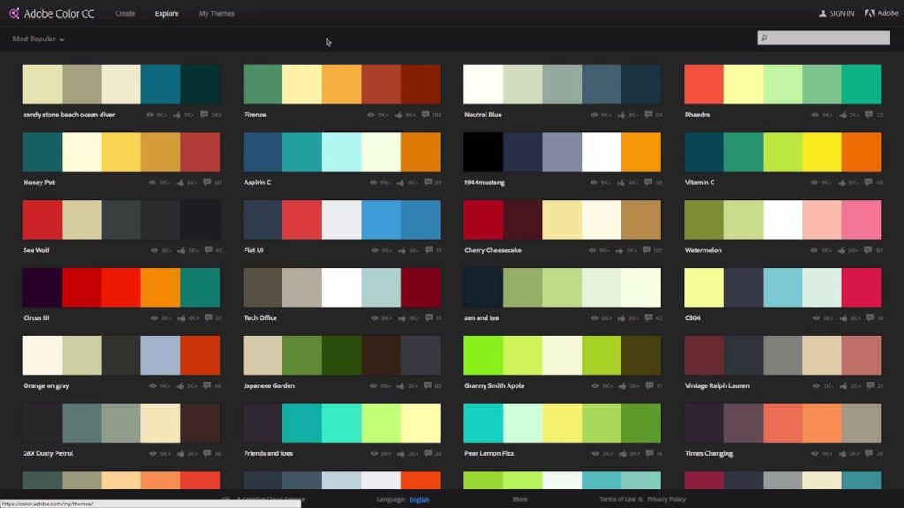Click the Adobe Color CC logo icon
This screenshot has width=904, height=508.
click(14, 12)
